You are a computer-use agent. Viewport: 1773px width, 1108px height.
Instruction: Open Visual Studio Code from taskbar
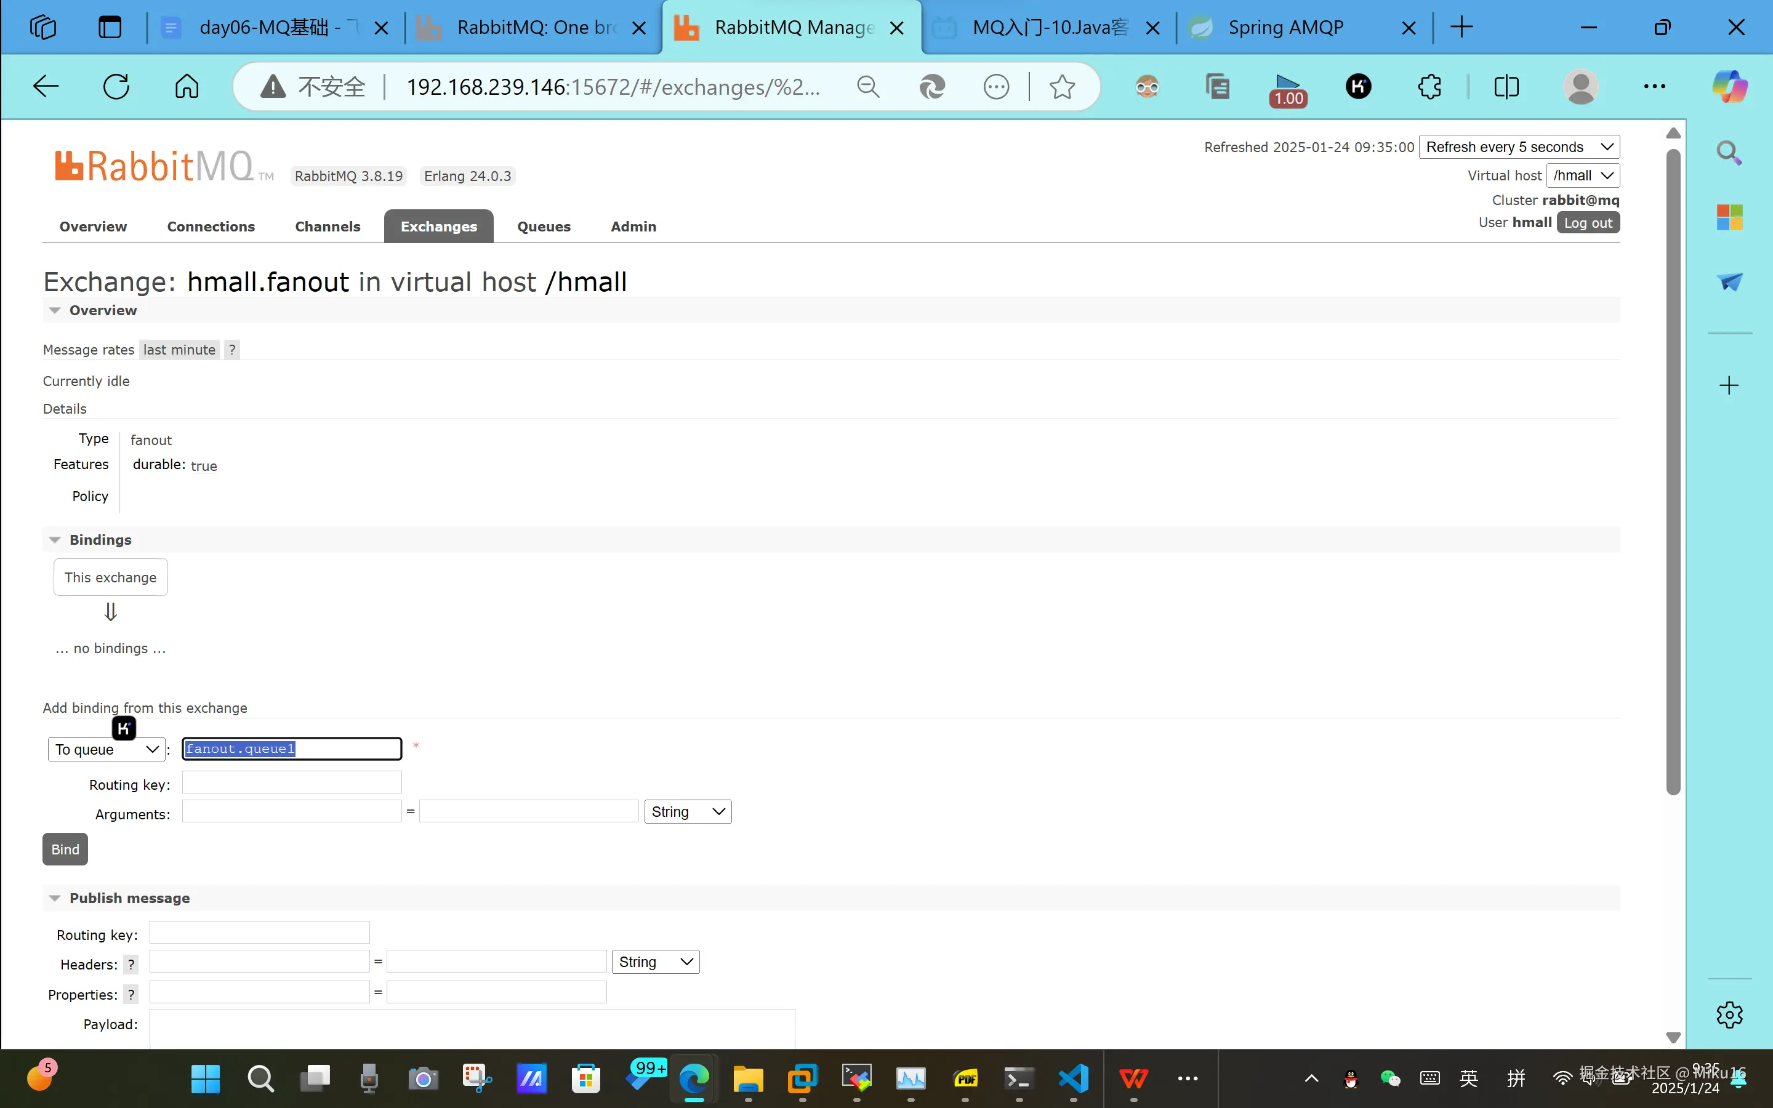pos(1073,1078)
